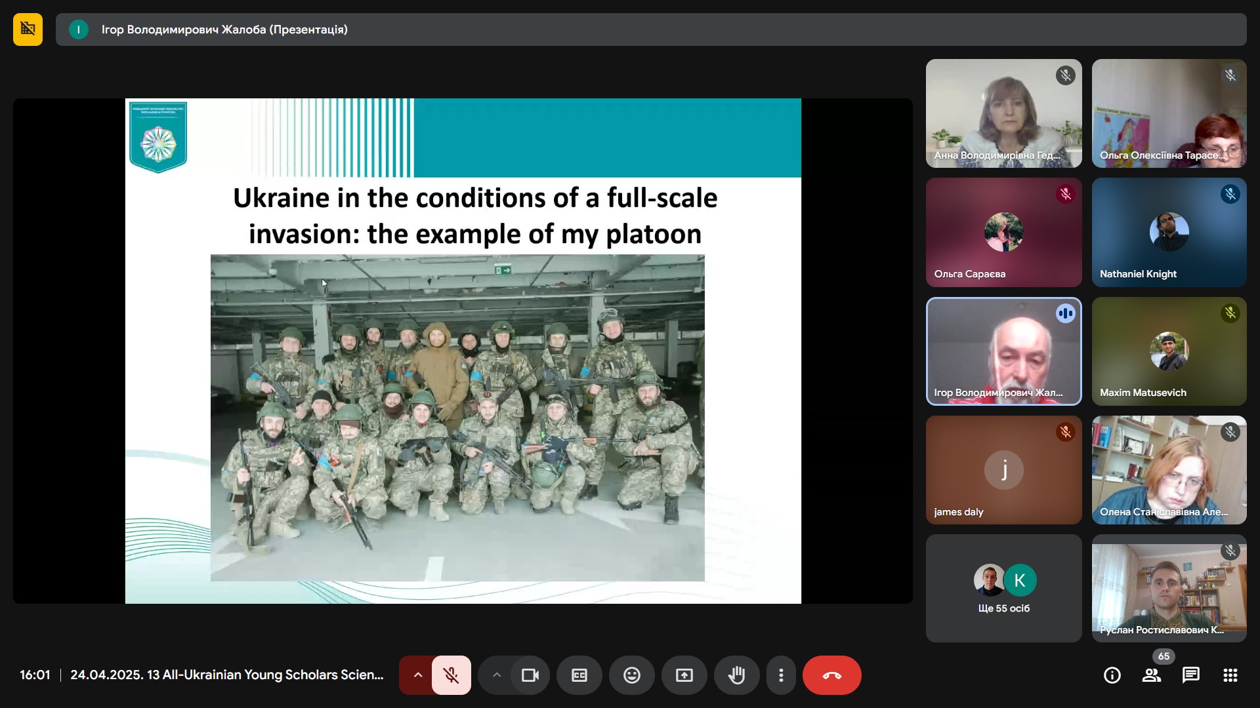The height and width of the screenshot is (708, 1260).
Task: Click the yellow presentation icon at top-left
Action: (28, 29)
